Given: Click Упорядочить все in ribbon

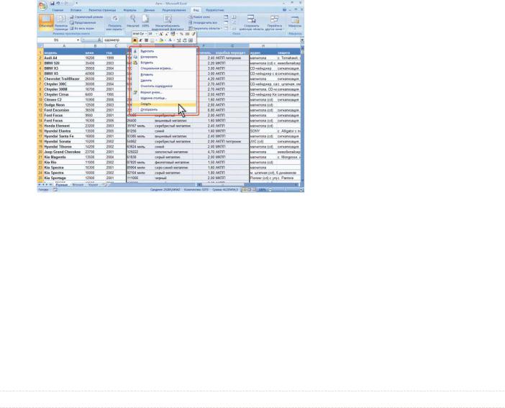Looking at the screenshot, I should pos(203,22).
